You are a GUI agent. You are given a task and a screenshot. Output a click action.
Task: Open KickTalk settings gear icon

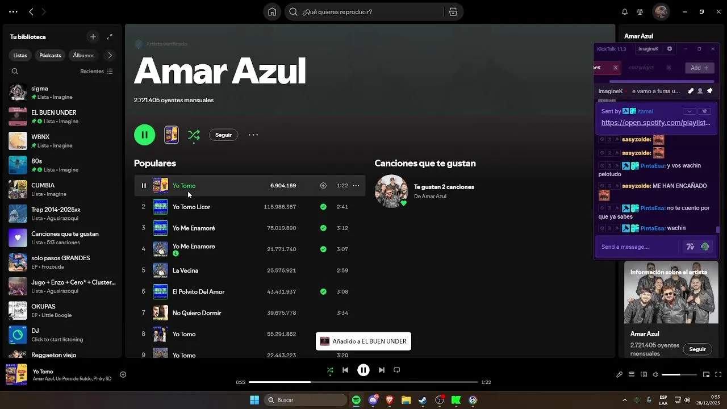tap(670, 49)
